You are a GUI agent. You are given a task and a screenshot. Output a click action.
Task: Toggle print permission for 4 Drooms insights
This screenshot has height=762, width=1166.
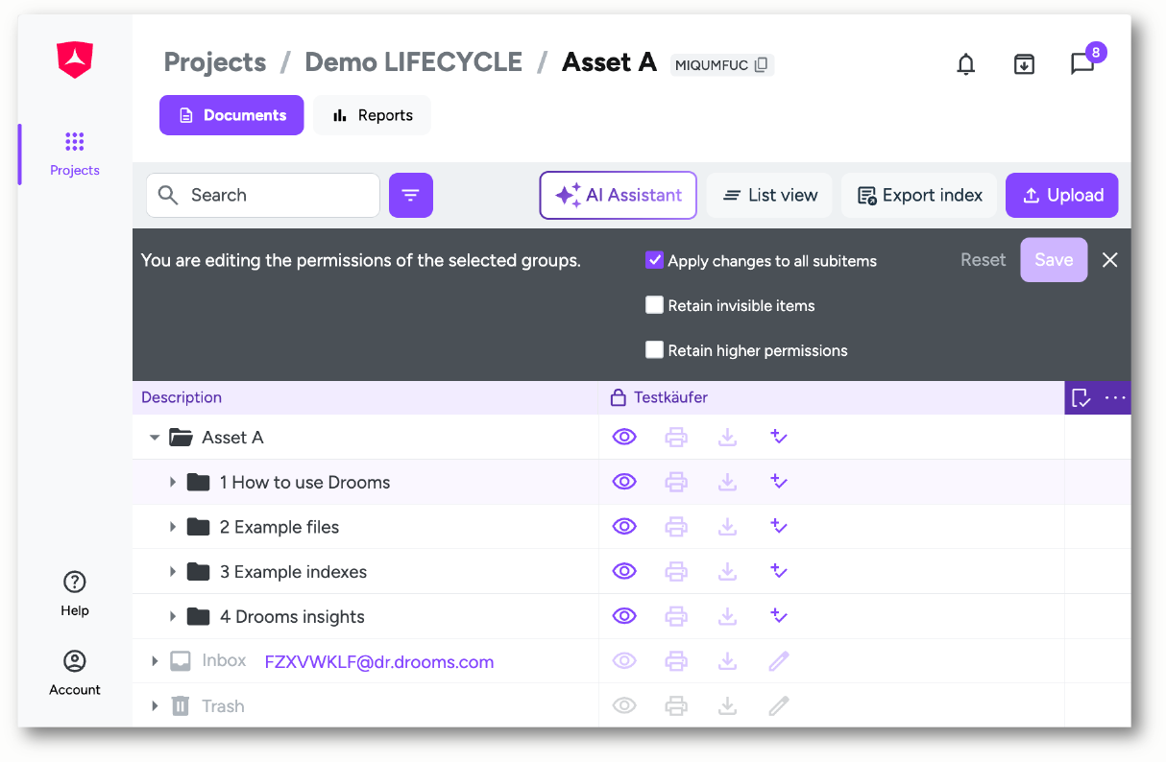676,616
